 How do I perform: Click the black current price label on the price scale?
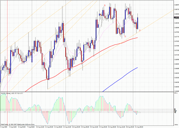click(176, 17)
